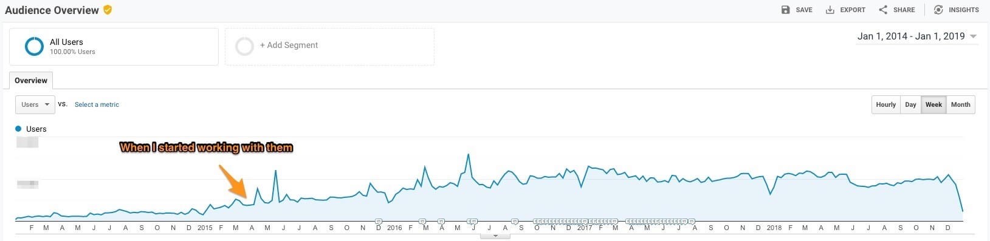Click the 2018 axis label
This screenshot has height=241, width=990.
click(774, 228)
